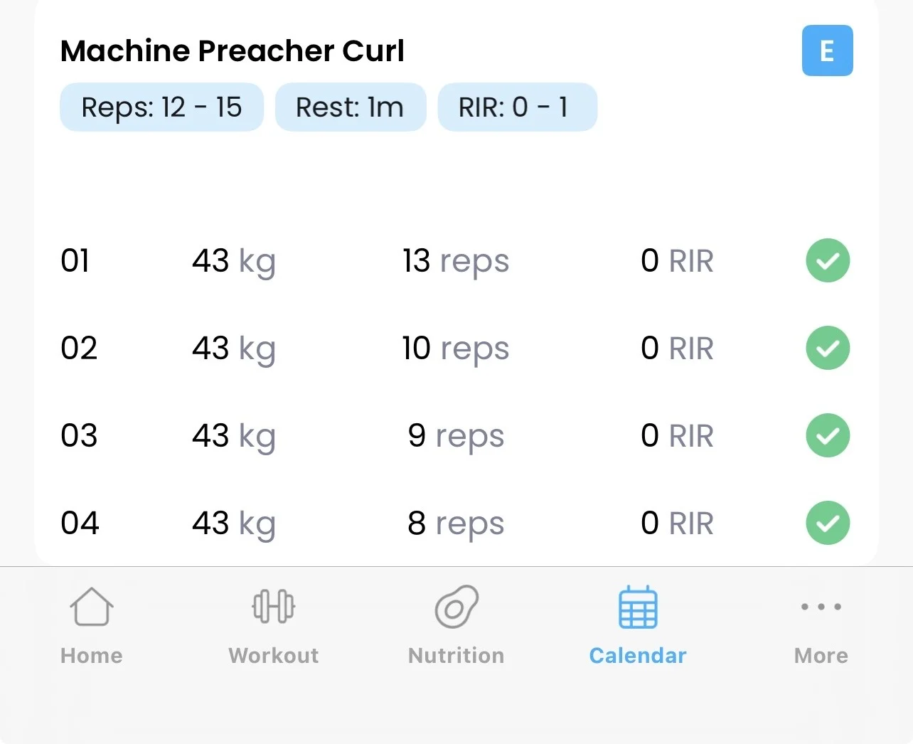Image resolution: width=913 pixels, height=744 pixels.
Task: Open the Workout dumbbell icon
Action: pyautogui.click(x=273, y=607)
